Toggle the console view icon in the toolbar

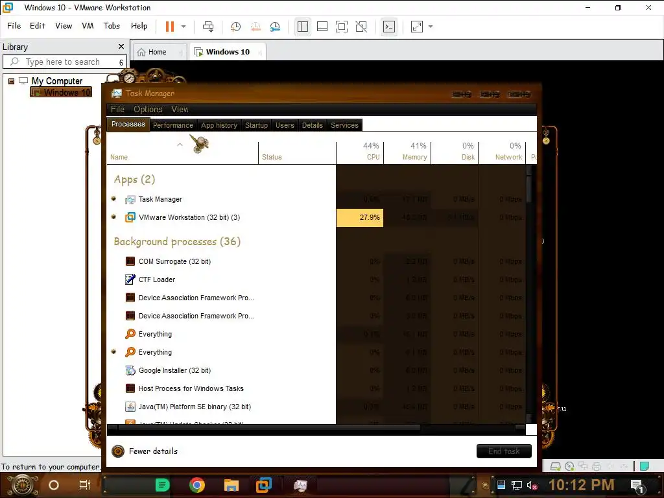pos(389,27)
